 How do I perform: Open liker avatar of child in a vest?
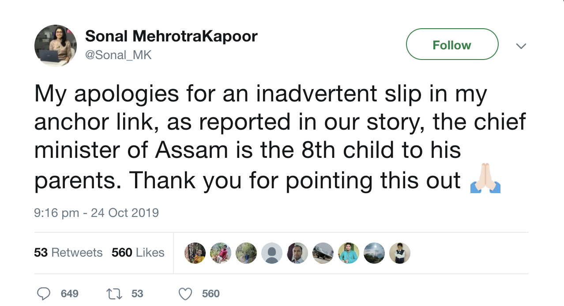400,253
